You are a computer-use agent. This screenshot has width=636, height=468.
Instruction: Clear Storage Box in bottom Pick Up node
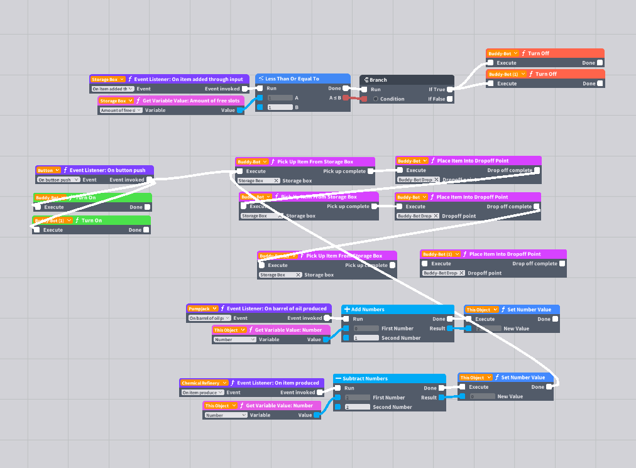point(298,275)
